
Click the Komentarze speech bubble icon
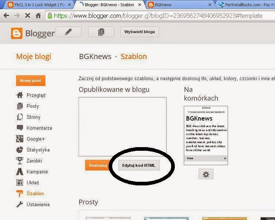click(x=20, y=128)
